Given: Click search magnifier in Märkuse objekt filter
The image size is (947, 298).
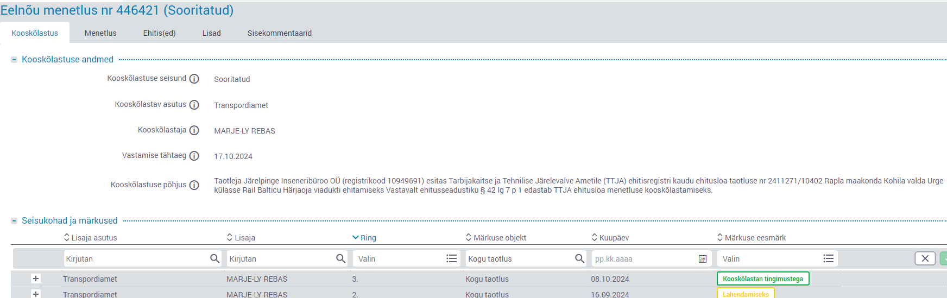Looking at the screenshot, I should [579, 258].
